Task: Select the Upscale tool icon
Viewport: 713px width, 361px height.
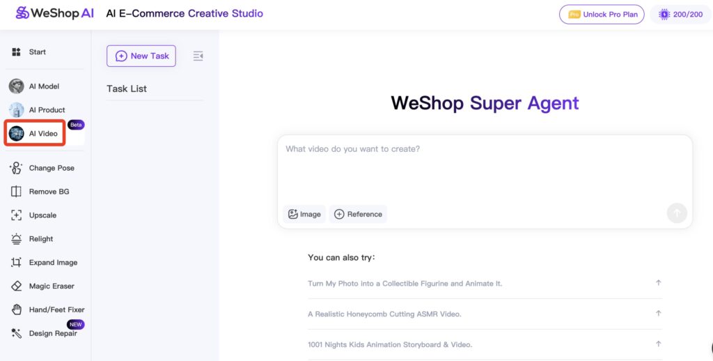Action: 16,215
